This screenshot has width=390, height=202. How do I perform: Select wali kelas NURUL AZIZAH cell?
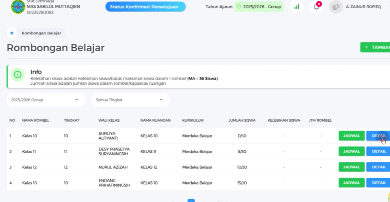[113, 167]
